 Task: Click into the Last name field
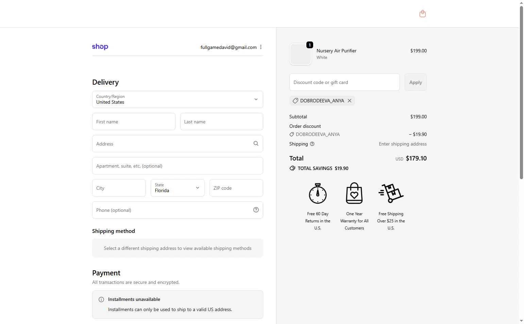pos(221,122)
